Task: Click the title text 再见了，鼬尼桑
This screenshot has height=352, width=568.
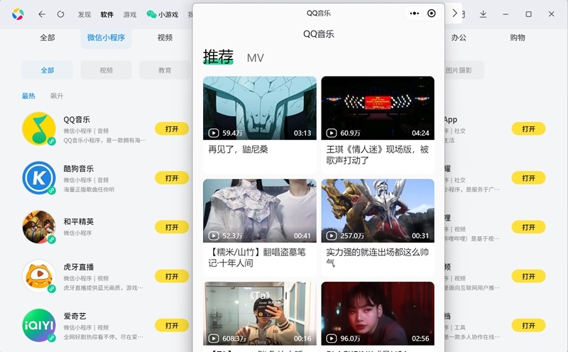Action: pos(238,150)
